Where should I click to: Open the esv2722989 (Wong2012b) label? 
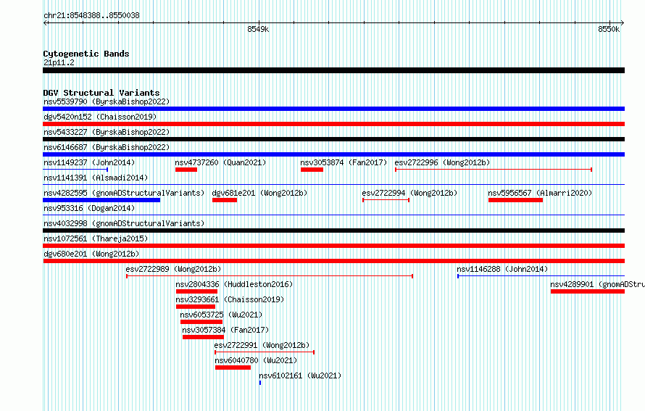pos(174,269)
